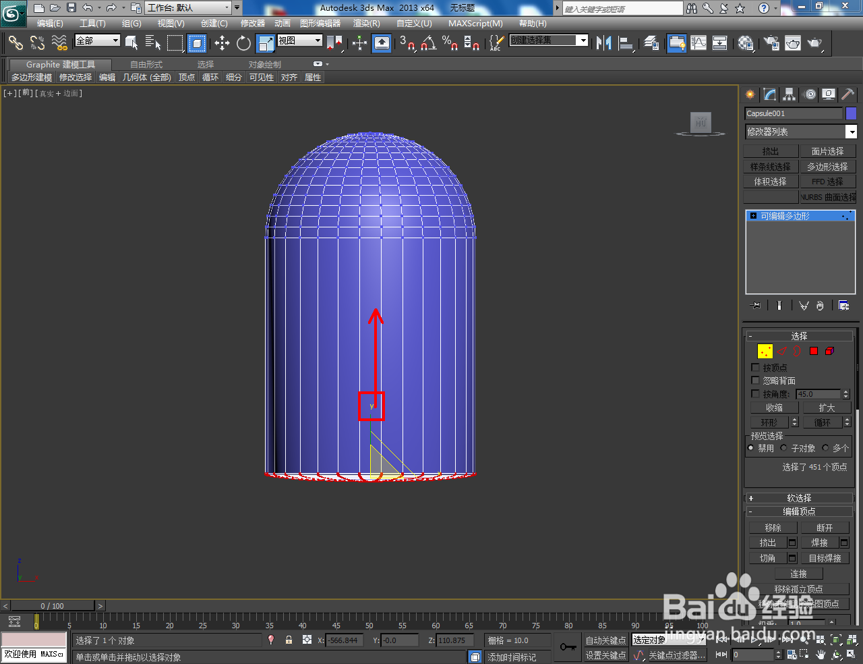Image resolution: width=863 pixels, height=664 pixels.
Task: Select Edge sub-object level icon
Action: pos(782,351)
